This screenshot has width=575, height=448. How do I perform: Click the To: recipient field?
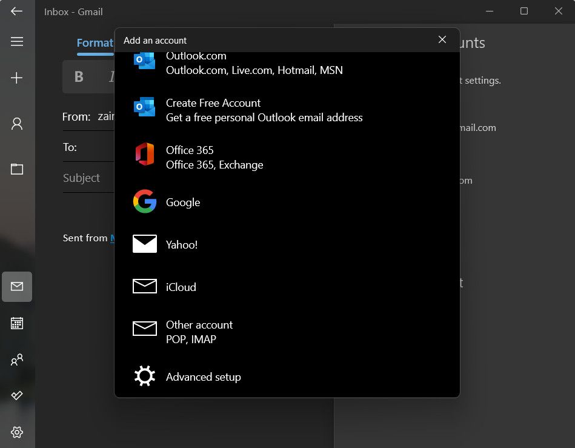88,147
